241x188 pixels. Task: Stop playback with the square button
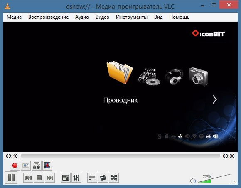coord(39,178)
